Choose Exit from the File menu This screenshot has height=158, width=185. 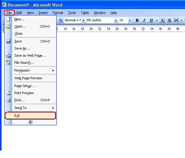pos(30,116)
